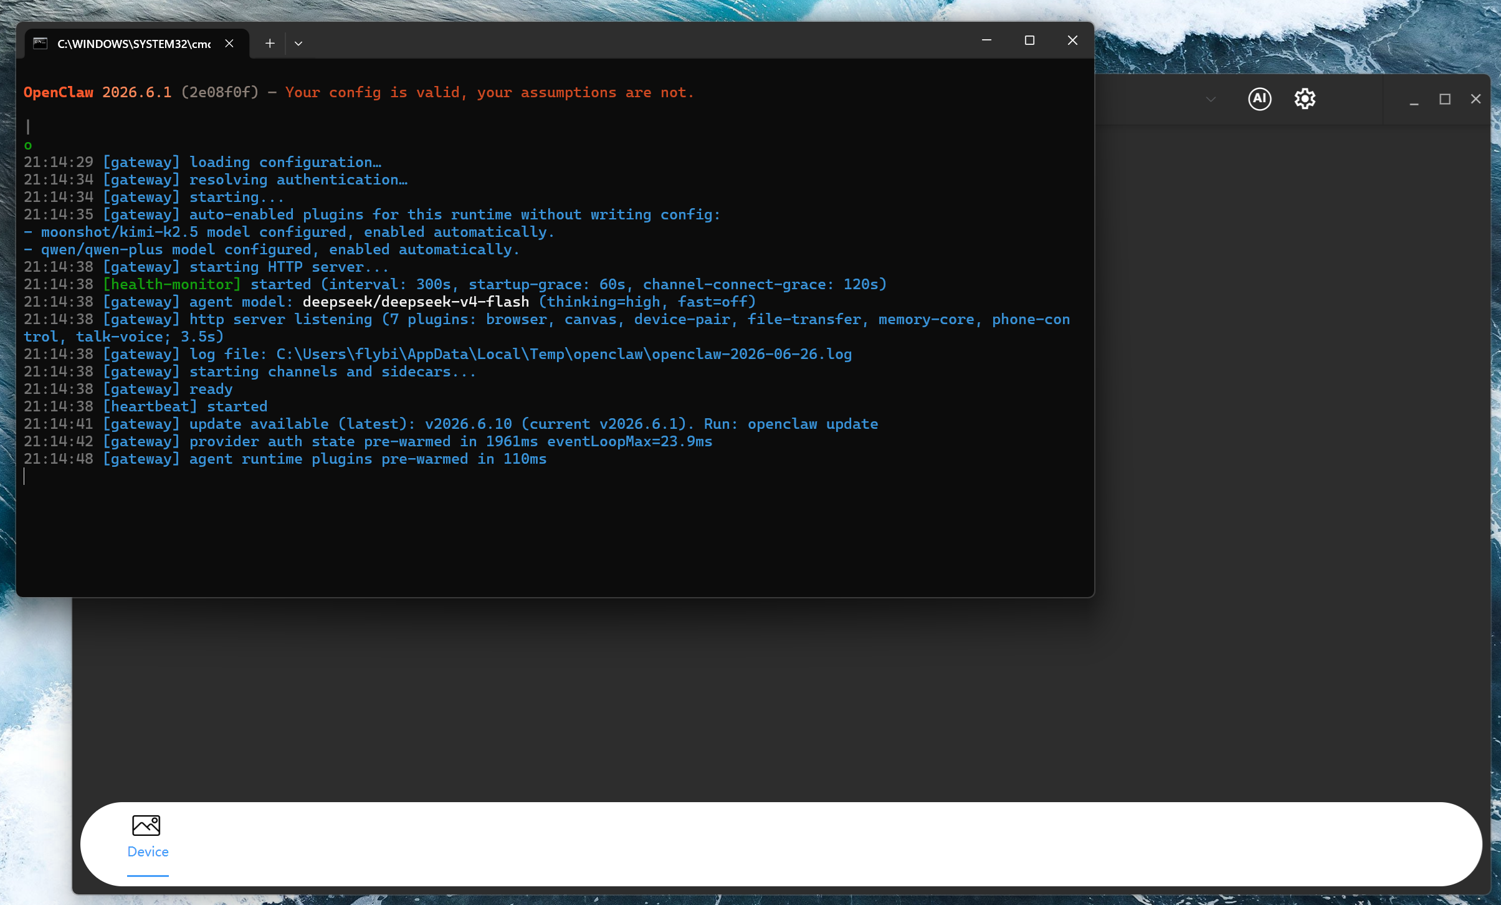Screen dimensions: 1501x905
Task: Expand the terminal profile dropdown chevron
Action: pos(298,44)
